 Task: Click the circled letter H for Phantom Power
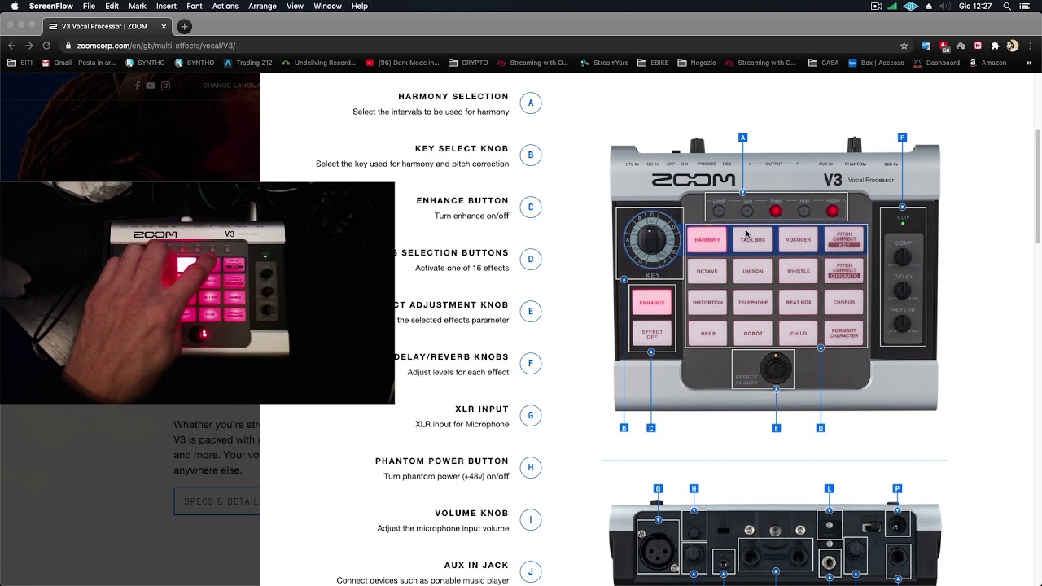531,468
